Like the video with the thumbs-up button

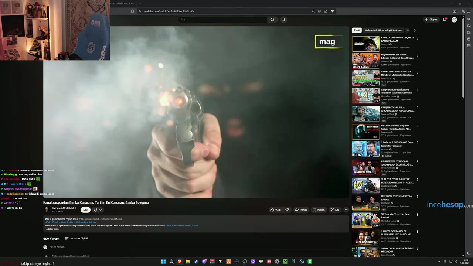coord(276,210)
